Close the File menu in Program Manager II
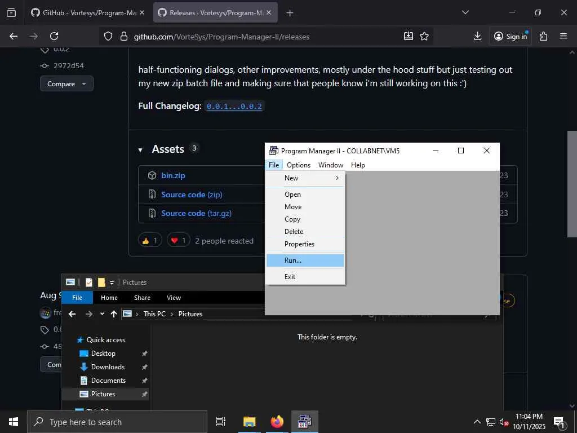The width and height of the screenshot is (577, 433). 274,165
